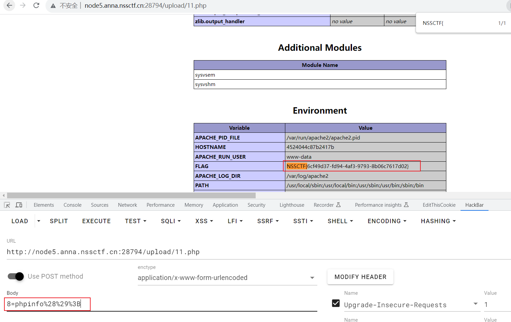
Task: Click the APACHE_PID_FILE variable cell
Action: click(x=239, y=137)
